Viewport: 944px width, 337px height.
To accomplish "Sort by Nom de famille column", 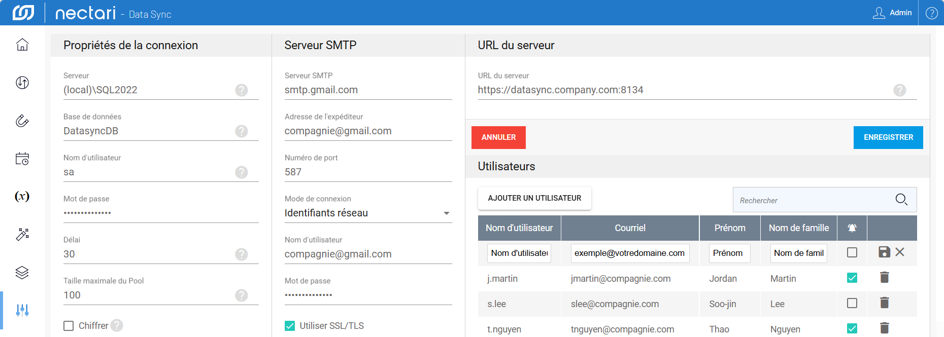I will click(x=799, y=228).
